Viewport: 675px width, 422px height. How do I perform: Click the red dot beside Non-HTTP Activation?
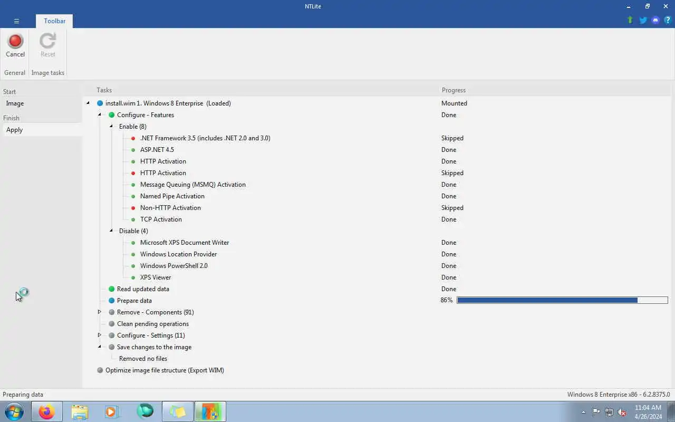click(x=133, y=208)
